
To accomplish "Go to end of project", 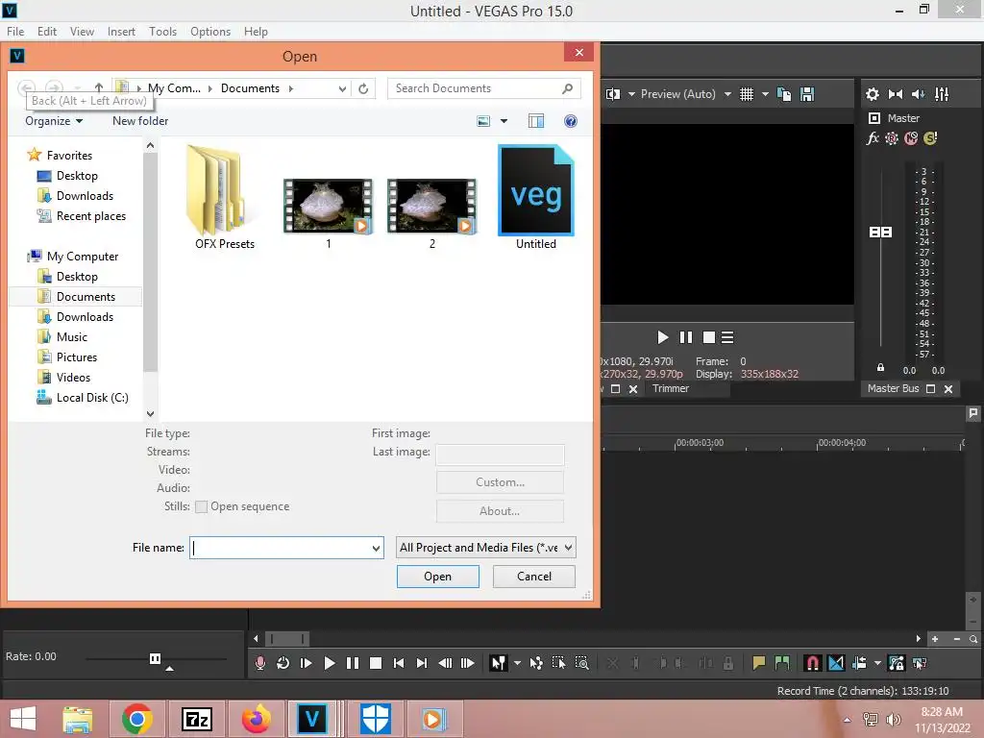I will click(422, 663).
